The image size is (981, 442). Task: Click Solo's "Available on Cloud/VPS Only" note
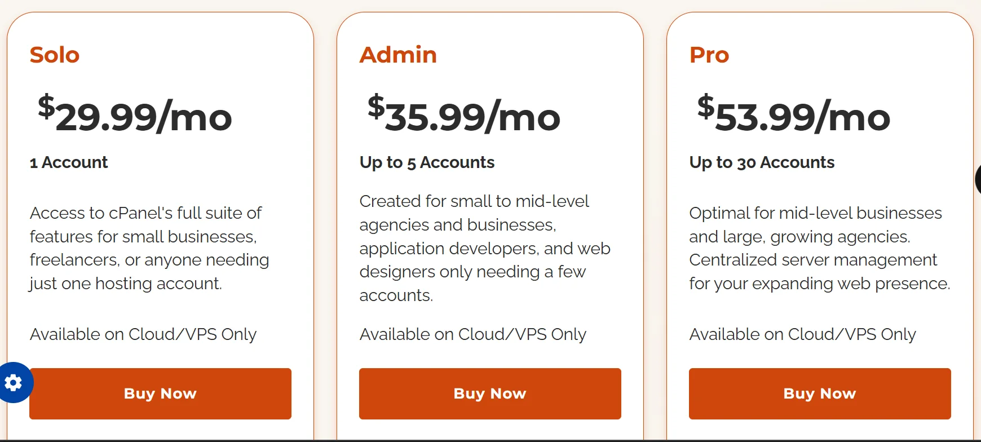(x=143, y=334)
